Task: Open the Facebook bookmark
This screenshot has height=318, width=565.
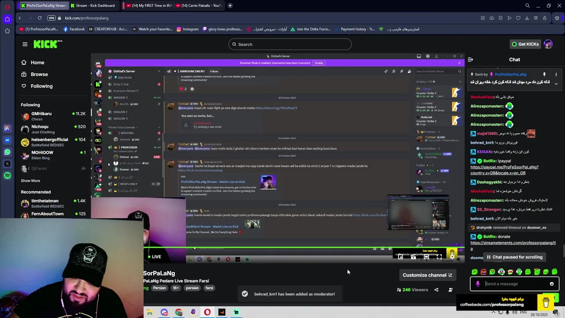Action: tap(74, 29)
